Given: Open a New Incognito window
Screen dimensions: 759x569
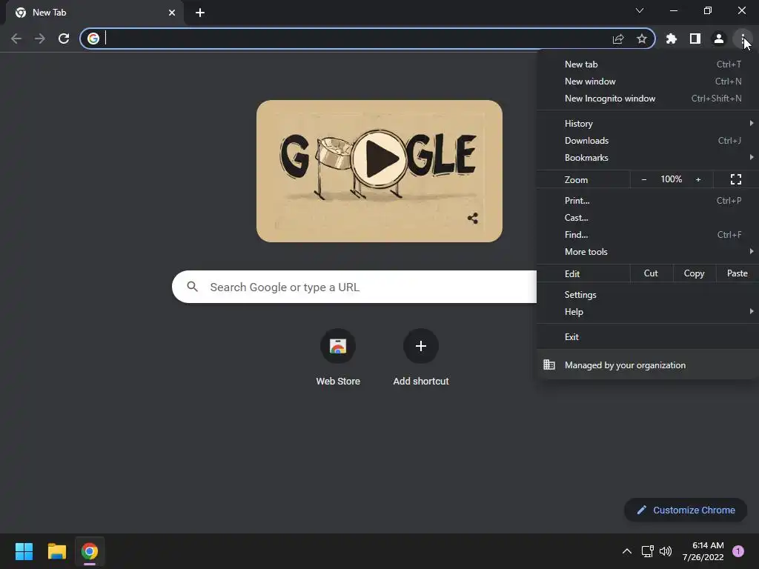Looking at the screenshot, I should click(648, 99).
